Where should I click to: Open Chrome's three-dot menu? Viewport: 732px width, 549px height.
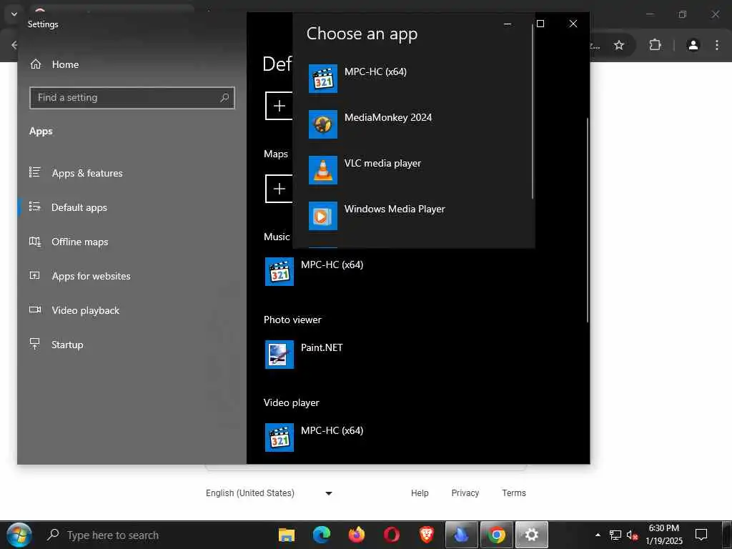click(716, 45)
